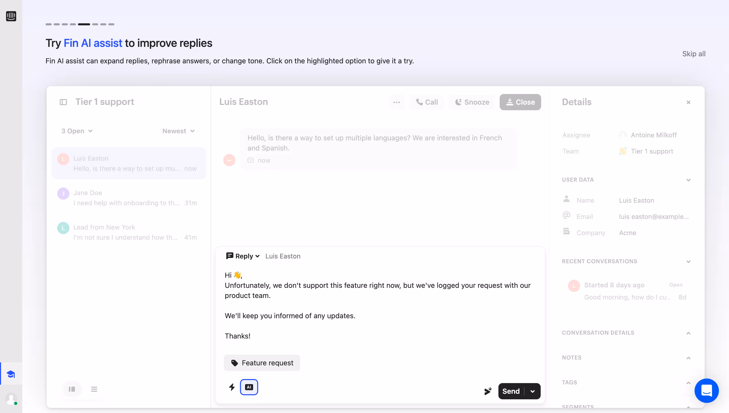Open the onboarding checklist sidebar icon
Screen dimensions: 729x413
pos(11,374)
